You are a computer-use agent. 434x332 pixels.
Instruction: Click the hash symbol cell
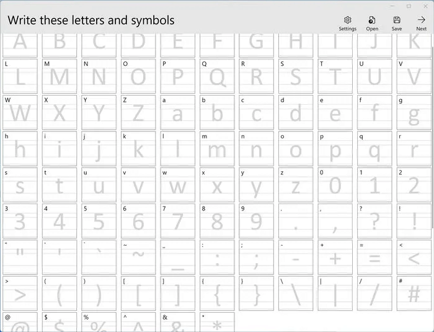pos(414,293)
